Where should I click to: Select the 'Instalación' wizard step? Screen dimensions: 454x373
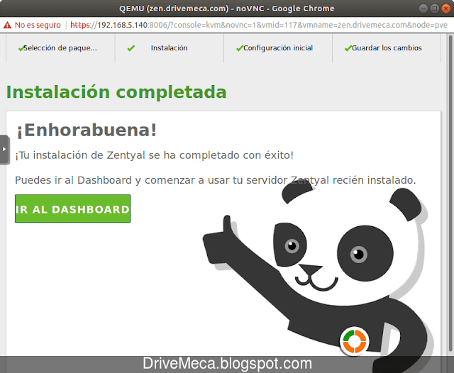(x=169, y=48)
